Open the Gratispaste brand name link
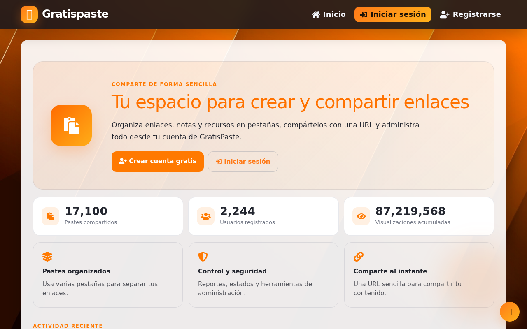 pyautogui.click(x=75, y=14)
